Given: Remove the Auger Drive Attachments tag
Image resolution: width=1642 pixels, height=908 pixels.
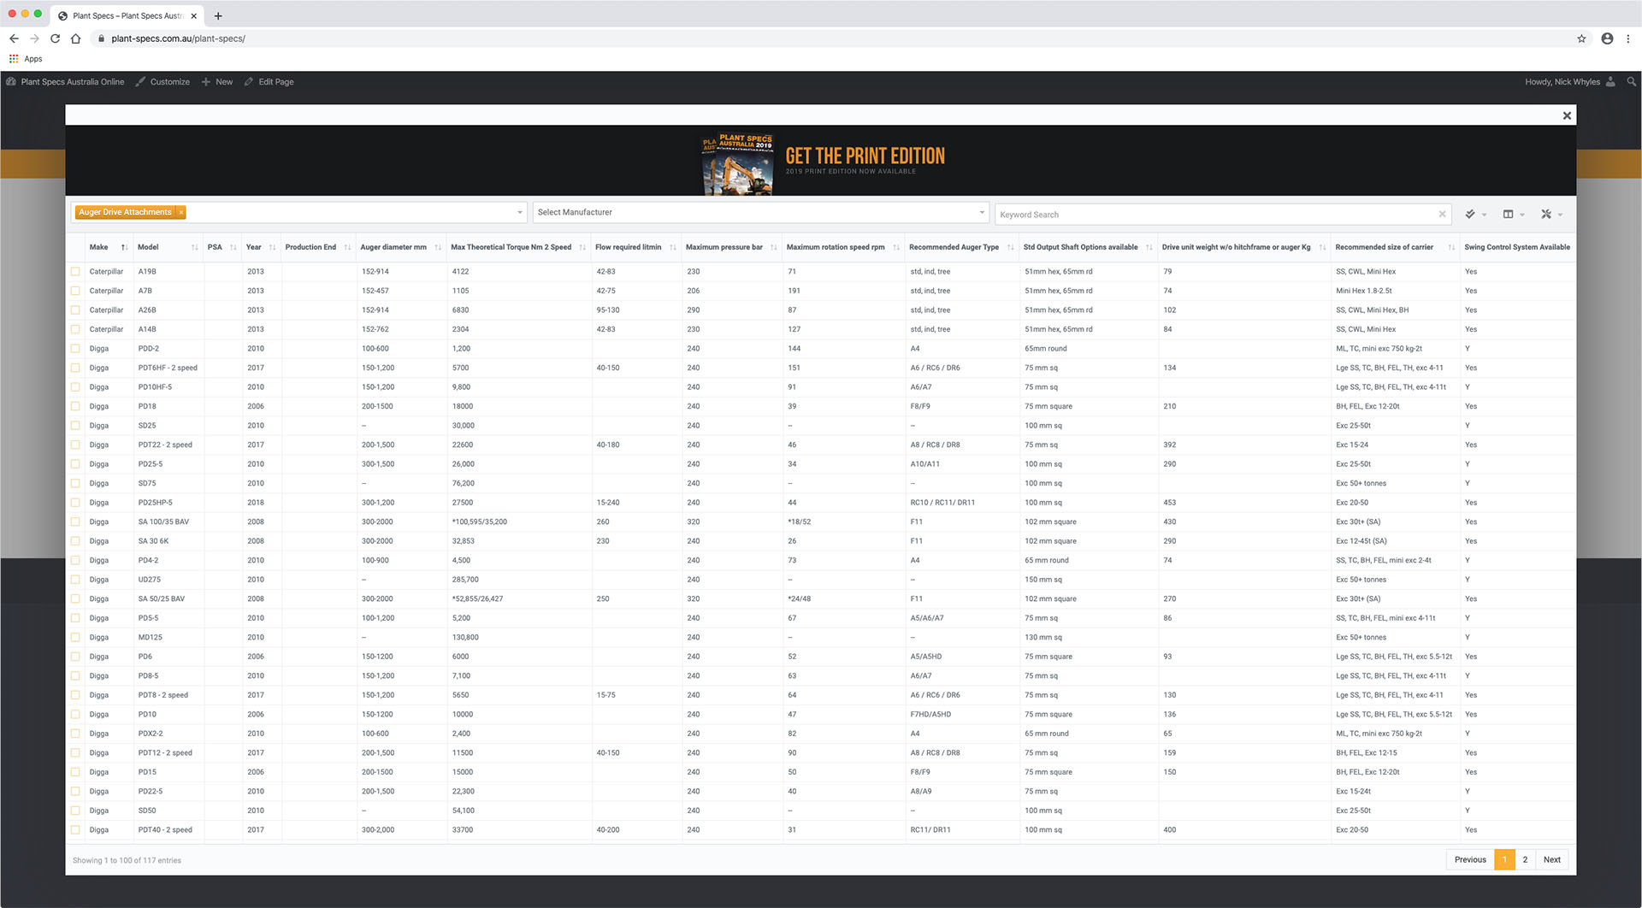Looking at the screenshot, I should (181, 212).
